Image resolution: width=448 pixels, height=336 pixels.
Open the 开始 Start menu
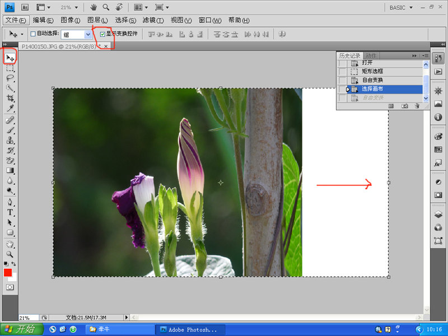pos(21,329)
